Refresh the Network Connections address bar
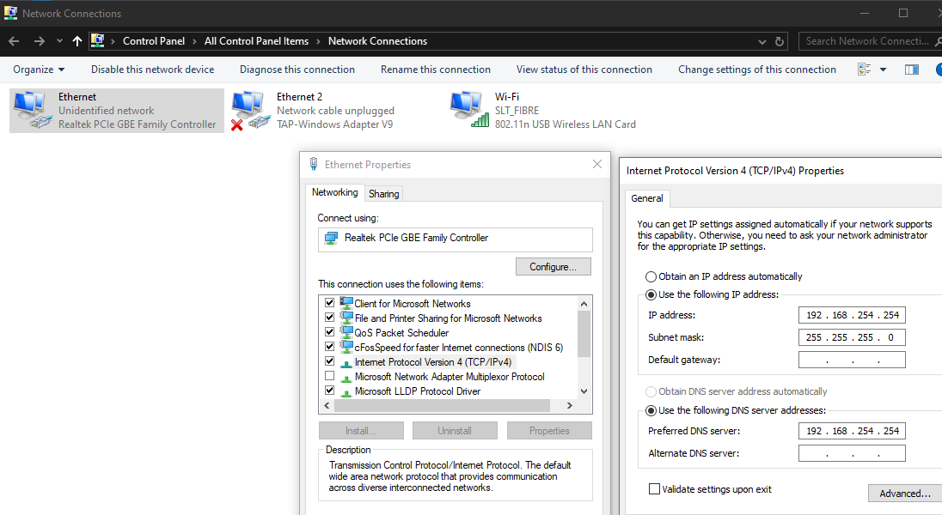The width and height of the screenshot is (942, 515). tap(780, 41)
